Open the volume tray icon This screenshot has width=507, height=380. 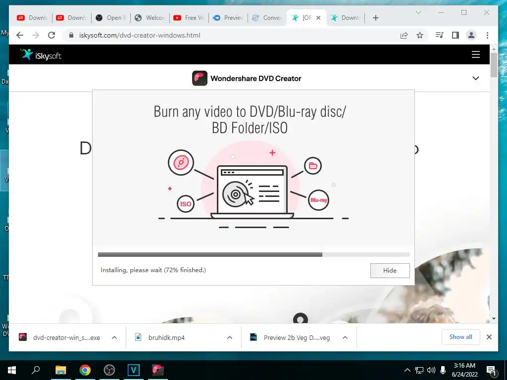[x=431, y=370]
